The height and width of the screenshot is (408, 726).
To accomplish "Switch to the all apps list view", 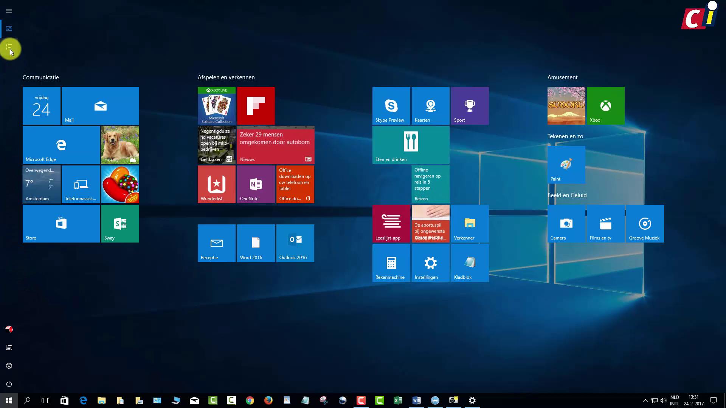I will [9, 47].
